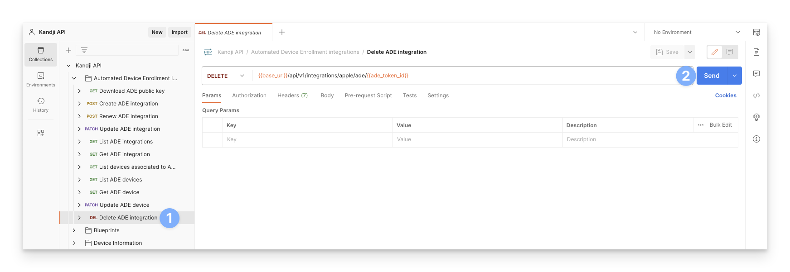This screenshot has height=272, width=790.
Task: Click the folder icon for Blueprints
Action: (88, 230)
